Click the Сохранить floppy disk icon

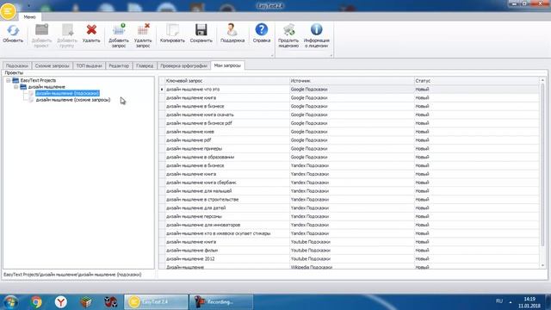click(x=201, y=30)
